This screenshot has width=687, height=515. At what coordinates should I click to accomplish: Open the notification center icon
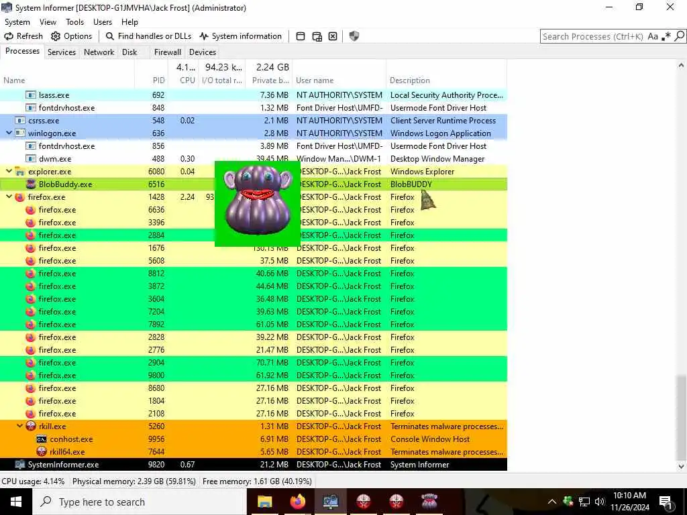[666, 502]
